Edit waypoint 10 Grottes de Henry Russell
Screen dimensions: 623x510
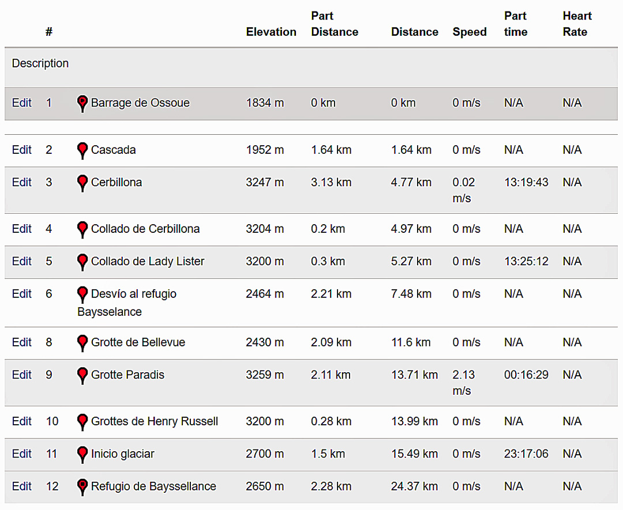(x=21, y=421)
